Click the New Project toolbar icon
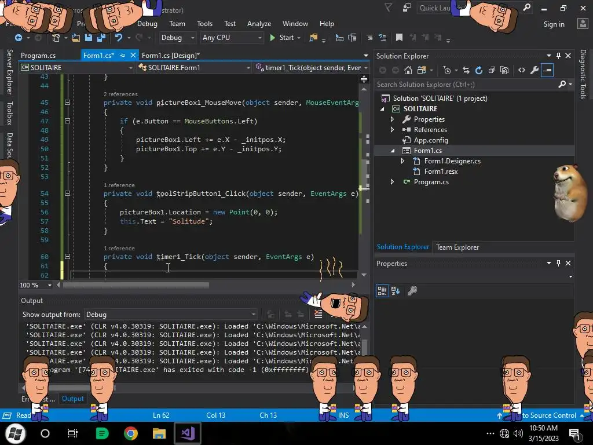This screenshot has height=445, width=593. [56, 38]
